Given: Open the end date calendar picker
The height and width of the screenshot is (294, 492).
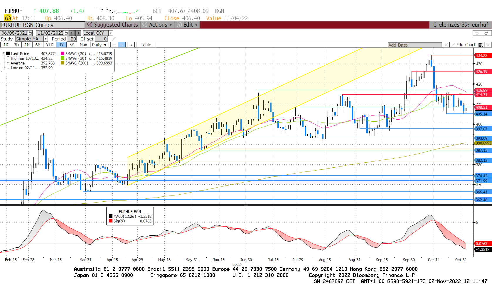Looking at the screenshot, I should [x=66, y=33].
